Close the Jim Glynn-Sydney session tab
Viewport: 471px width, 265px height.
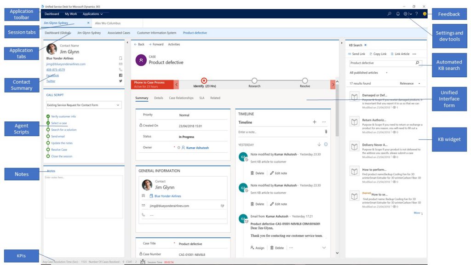88,23
